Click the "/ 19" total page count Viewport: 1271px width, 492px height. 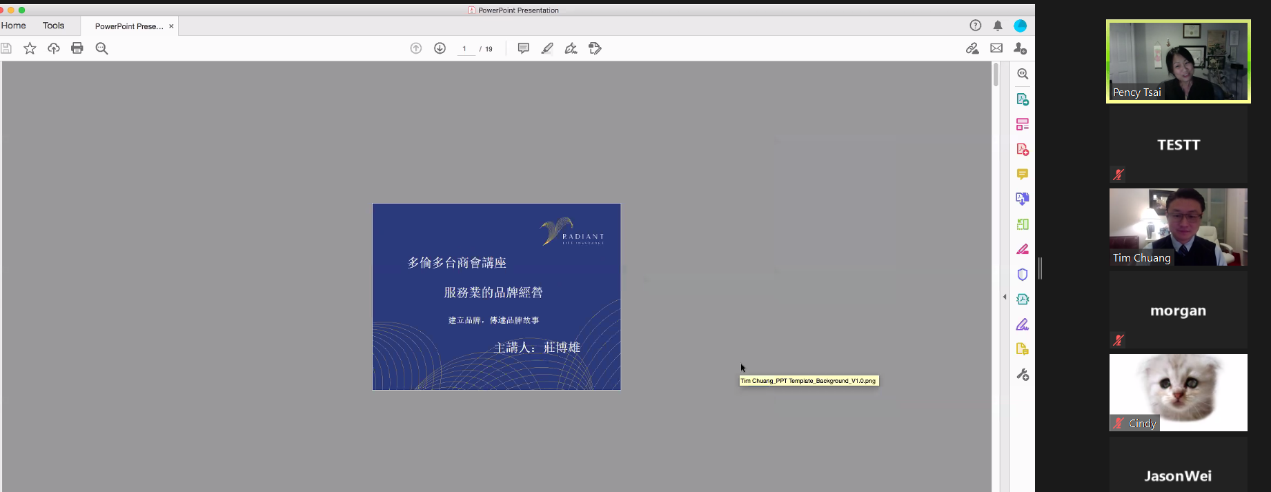[486, 49]
